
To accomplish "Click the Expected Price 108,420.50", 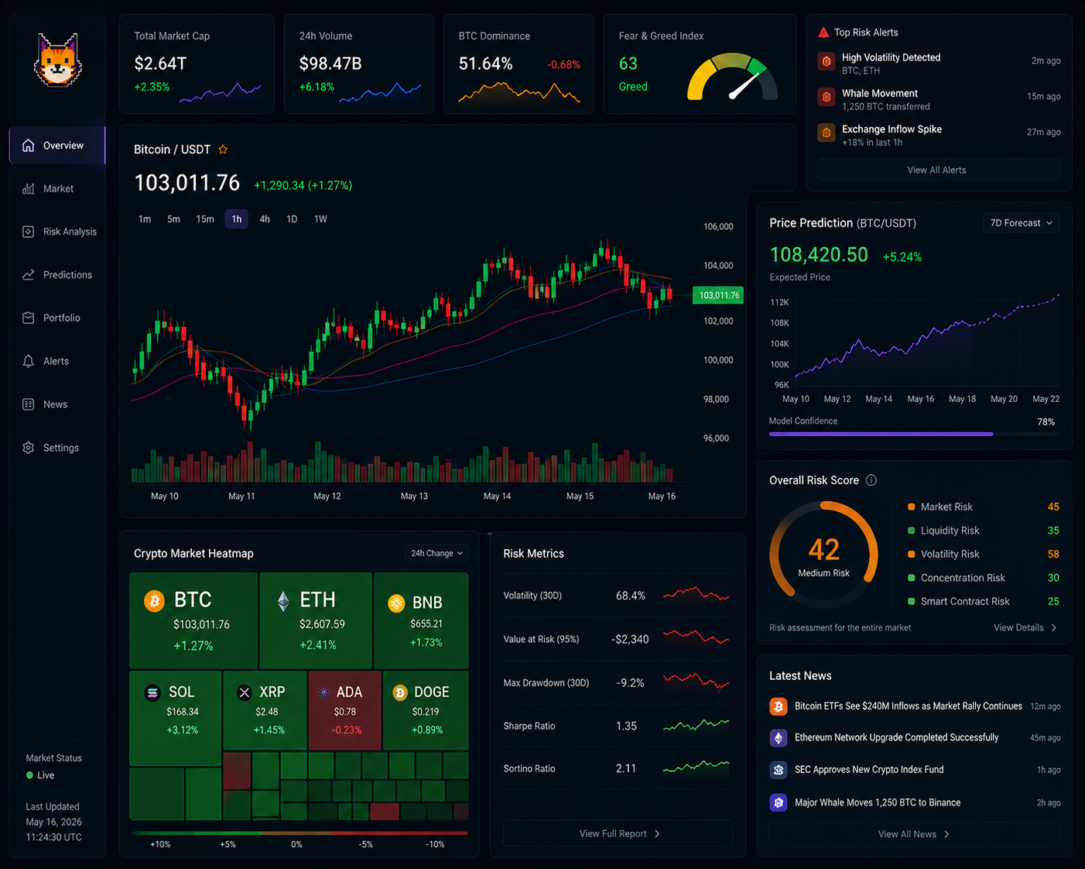I will tap(819, 255).
